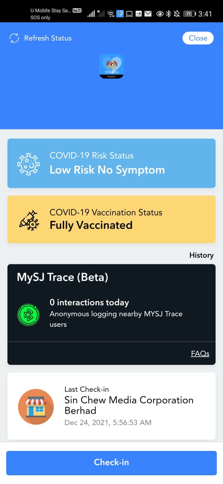Image resolution: width=223 pixels, height=484 pixels.
Task: Open the Low Risk No Symptom card
Action: (x=111, y=163)
